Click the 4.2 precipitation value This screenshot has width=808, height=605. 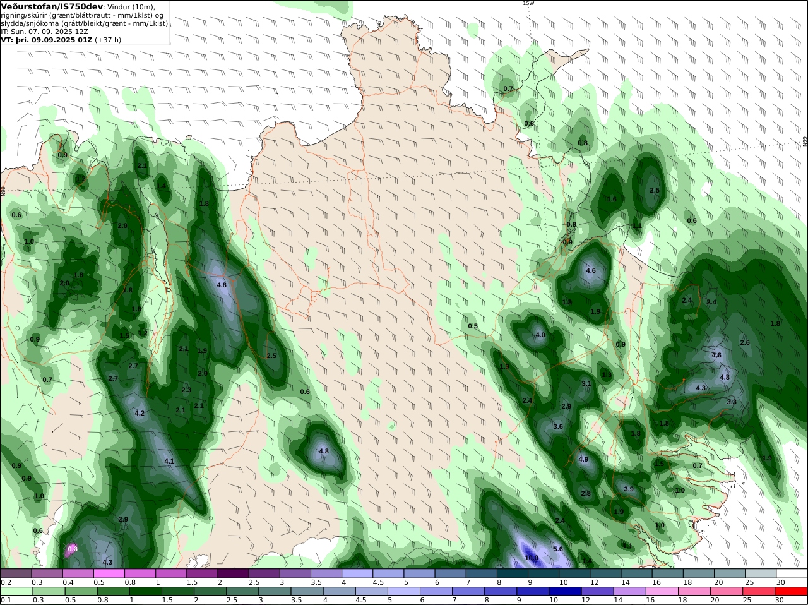[140, 414]
